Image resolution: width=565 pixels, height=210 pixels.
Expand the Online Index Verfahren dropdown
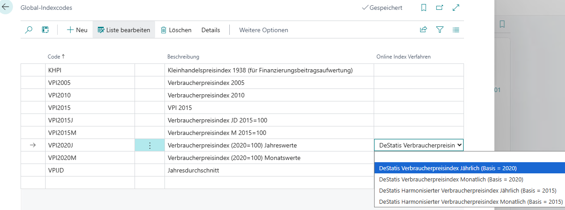[x=460, y=145]
